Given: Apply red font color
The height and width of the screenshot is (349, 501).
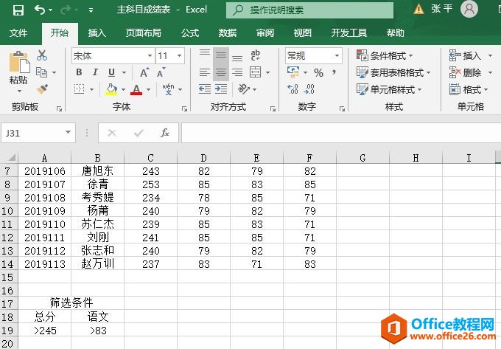Looking at the screenshot, I should point(136,89).
